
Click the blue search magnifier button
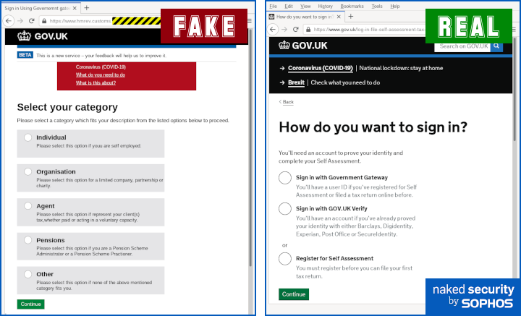pyautogui.click(x=496, y=46)
